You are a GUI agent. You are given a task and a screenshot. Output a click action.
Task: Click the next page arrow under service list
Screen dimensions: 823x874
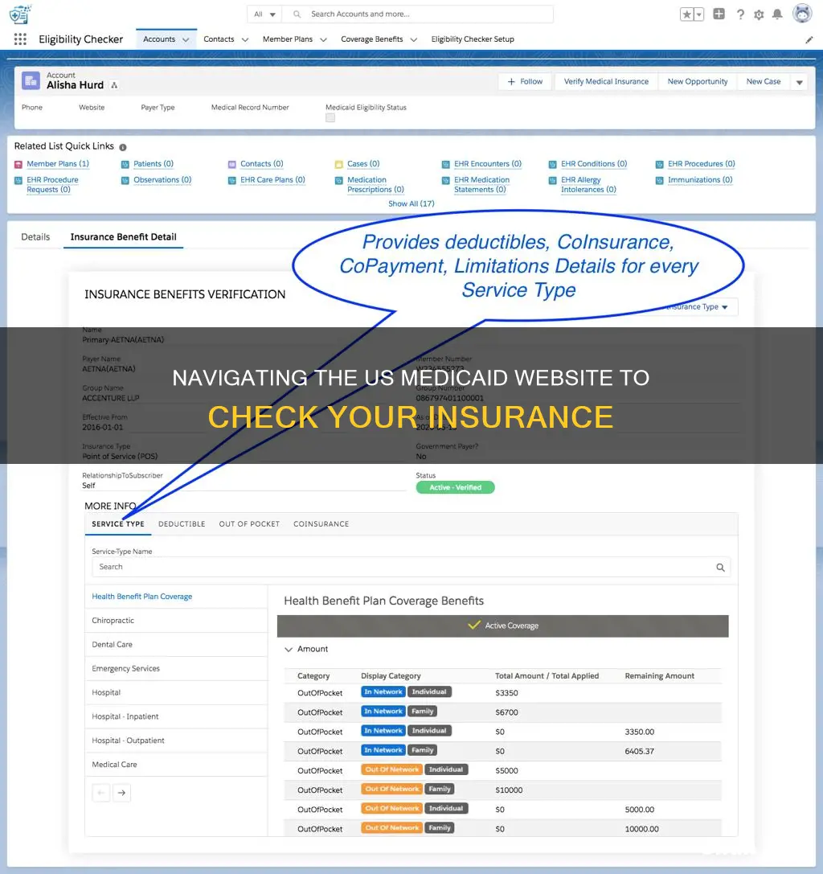(x=121, y=793)
